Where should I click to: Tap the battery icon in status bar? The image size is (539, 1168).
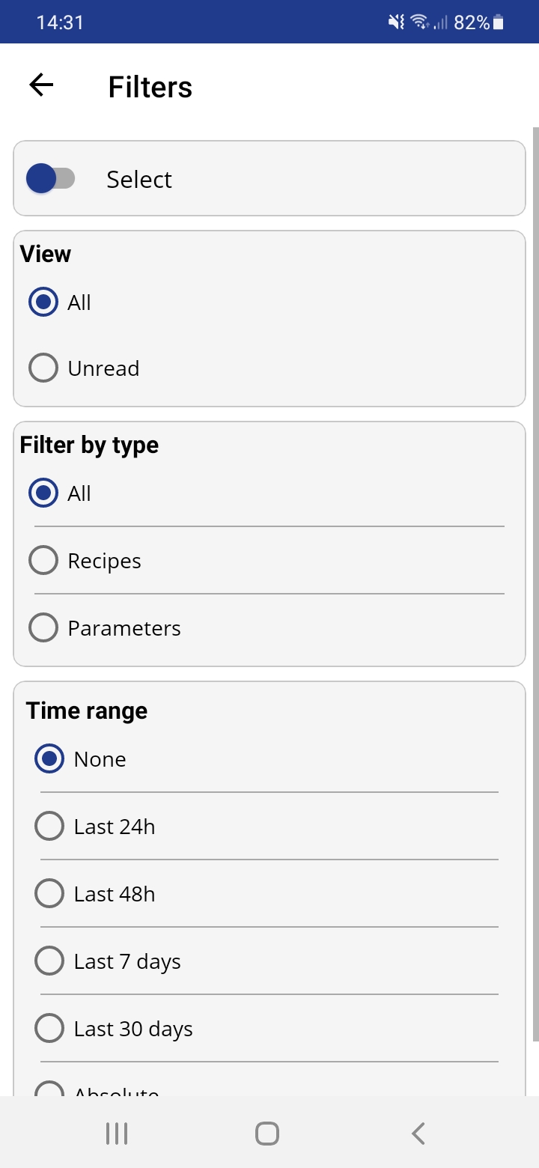(x=499, y=22)
